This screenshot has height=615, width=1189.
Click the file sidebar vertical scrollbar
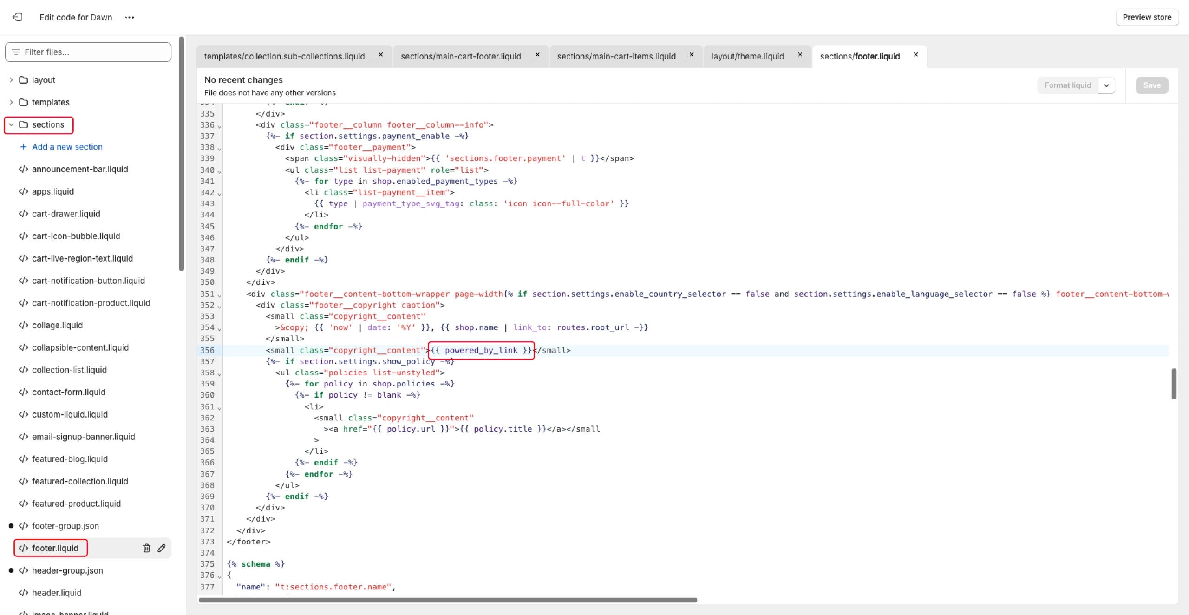(181, 154)
